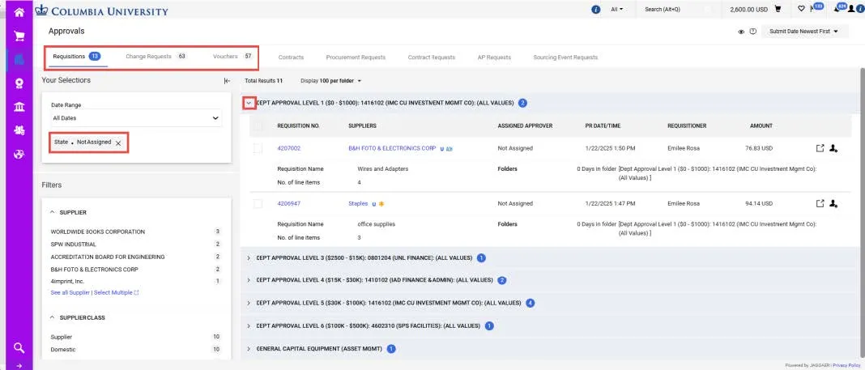Open requisition number 4206947 link
Image resolution: width=865 pixels, height=370 pixels.
tap(289, 203)
